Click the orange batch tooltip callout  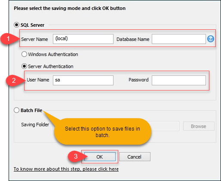pyautogui.click(x=103, y=131)
